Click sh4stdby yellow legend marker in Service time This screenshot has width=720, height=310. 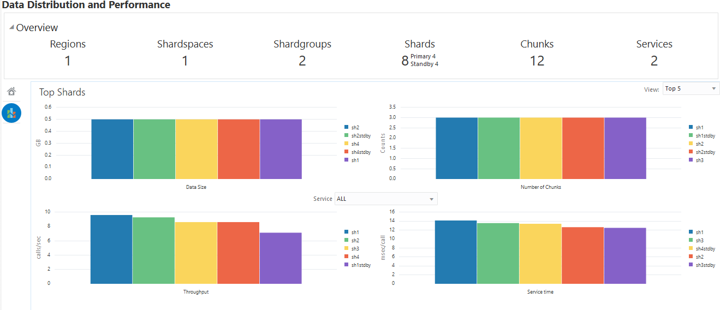click(x=691, y=248)
